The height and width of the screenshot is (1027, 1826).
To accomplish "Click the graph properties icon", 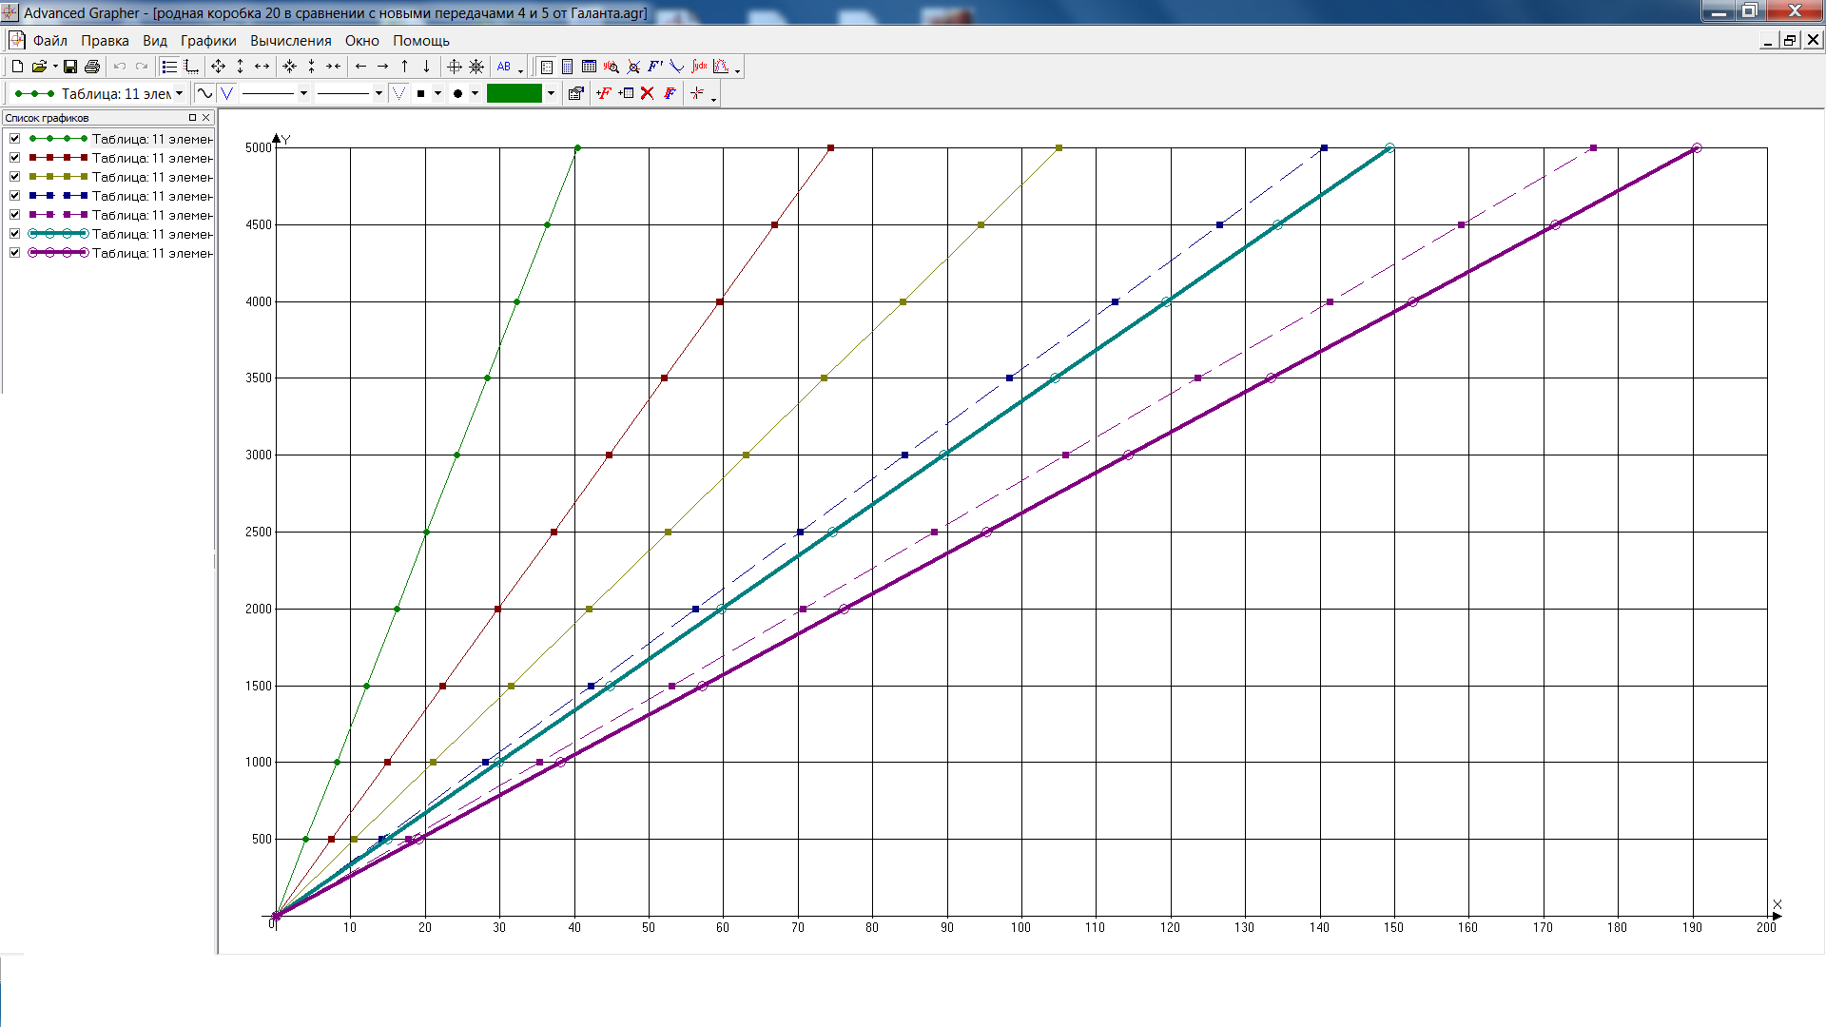I will [x=575, y=93].
